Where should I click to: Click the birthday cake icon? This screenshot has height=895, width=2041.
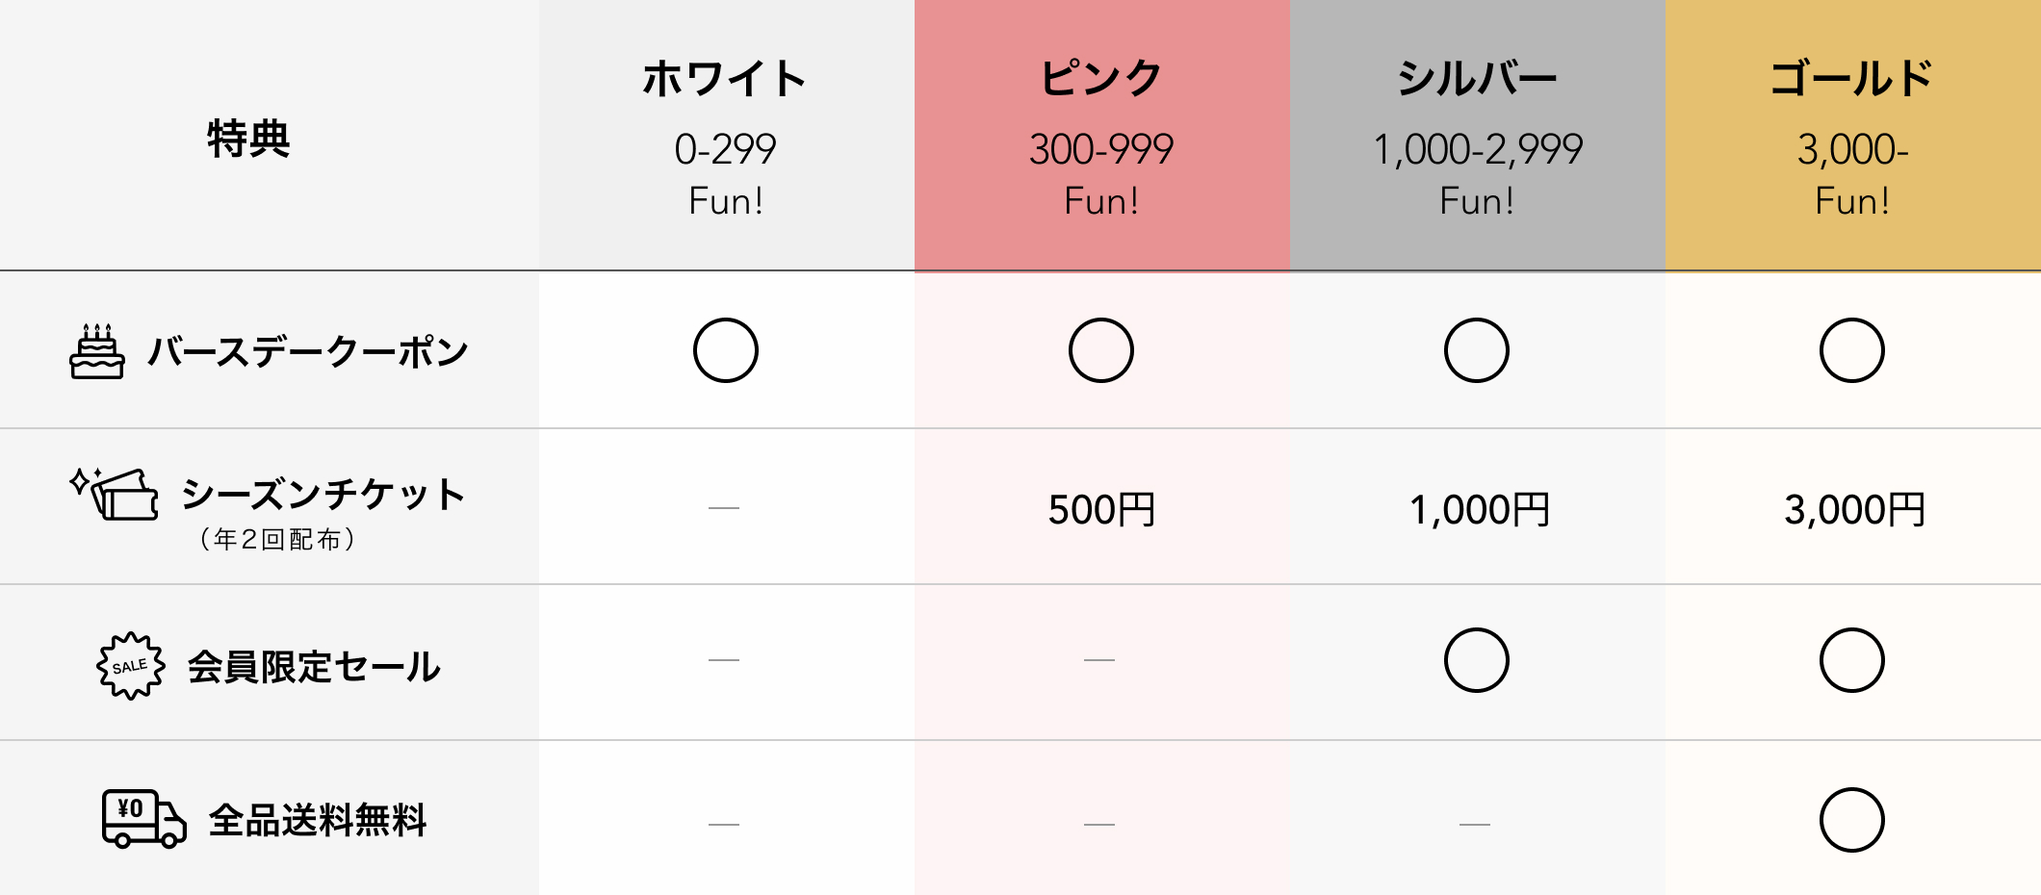pos(96,352)
